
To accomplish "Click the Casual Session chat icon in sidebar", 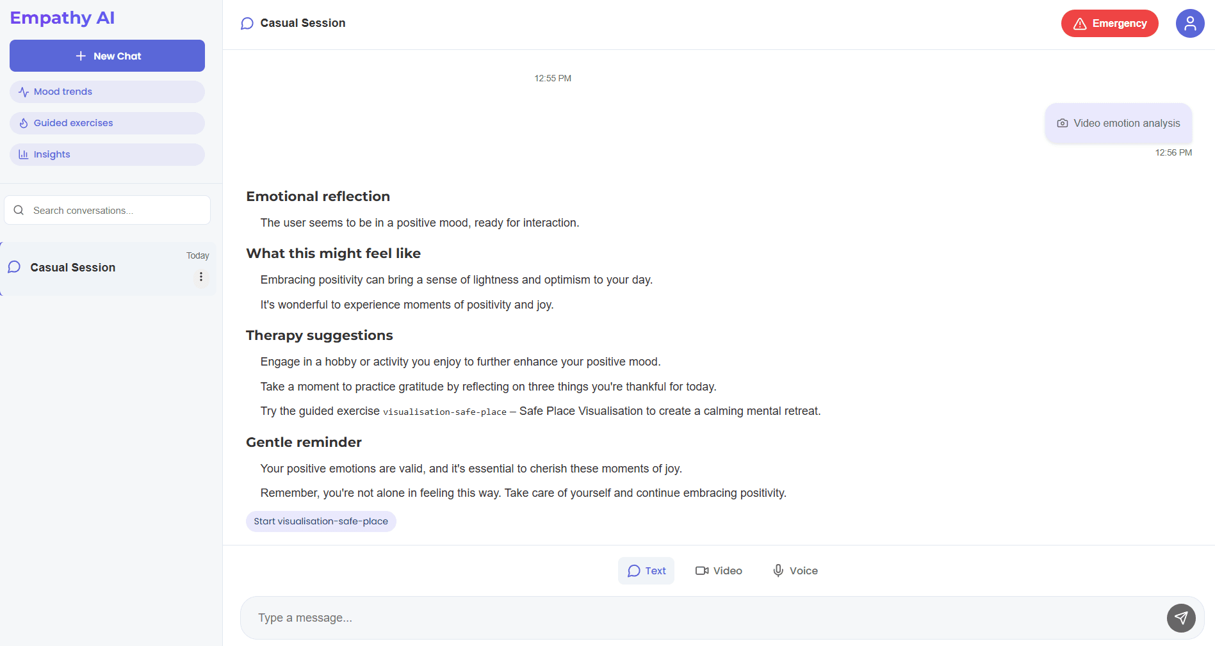I will pyautogui.click(x=14, y=267).
